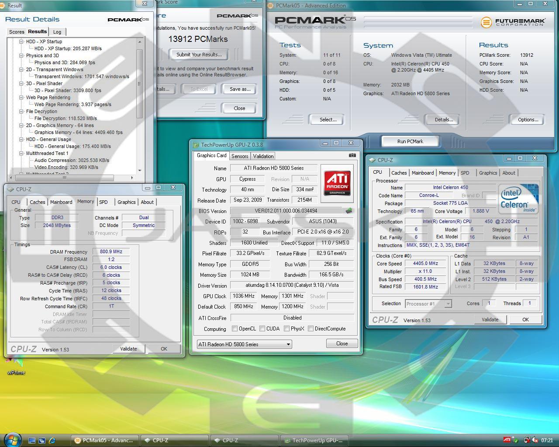
Task: Click the network status tray icon
Action: 527,440
